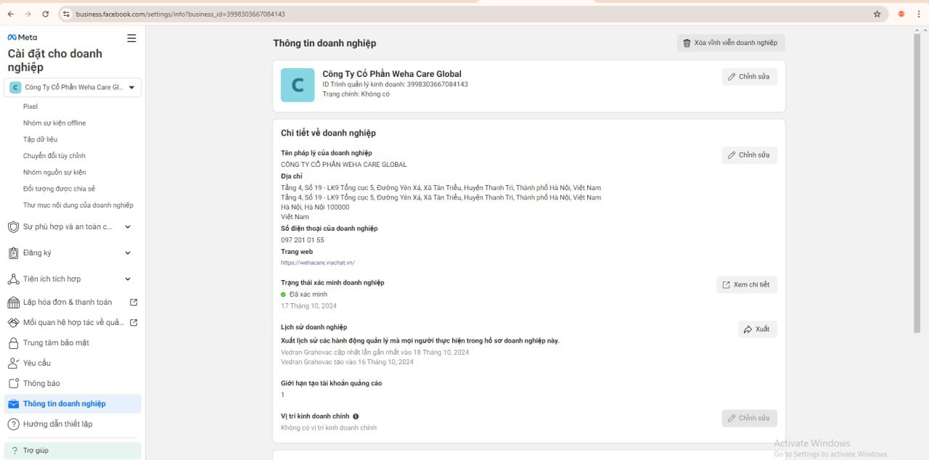Screen dimensions: 929x460
Task: Open Tập dữ liệu item
Action: click(x=40, y=139)
